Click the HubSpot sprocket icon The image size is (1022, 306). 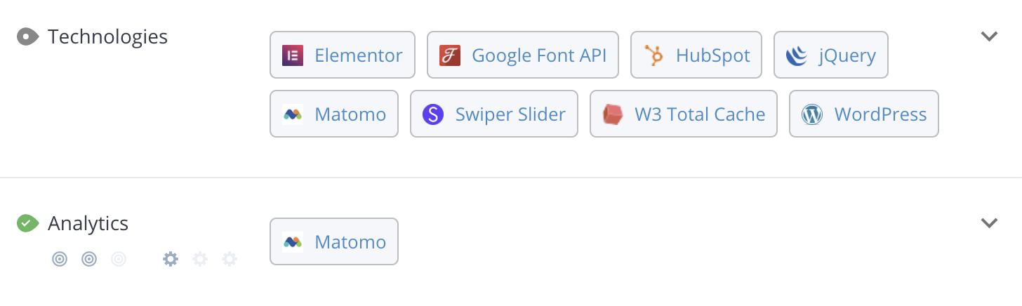pos(654,55)
